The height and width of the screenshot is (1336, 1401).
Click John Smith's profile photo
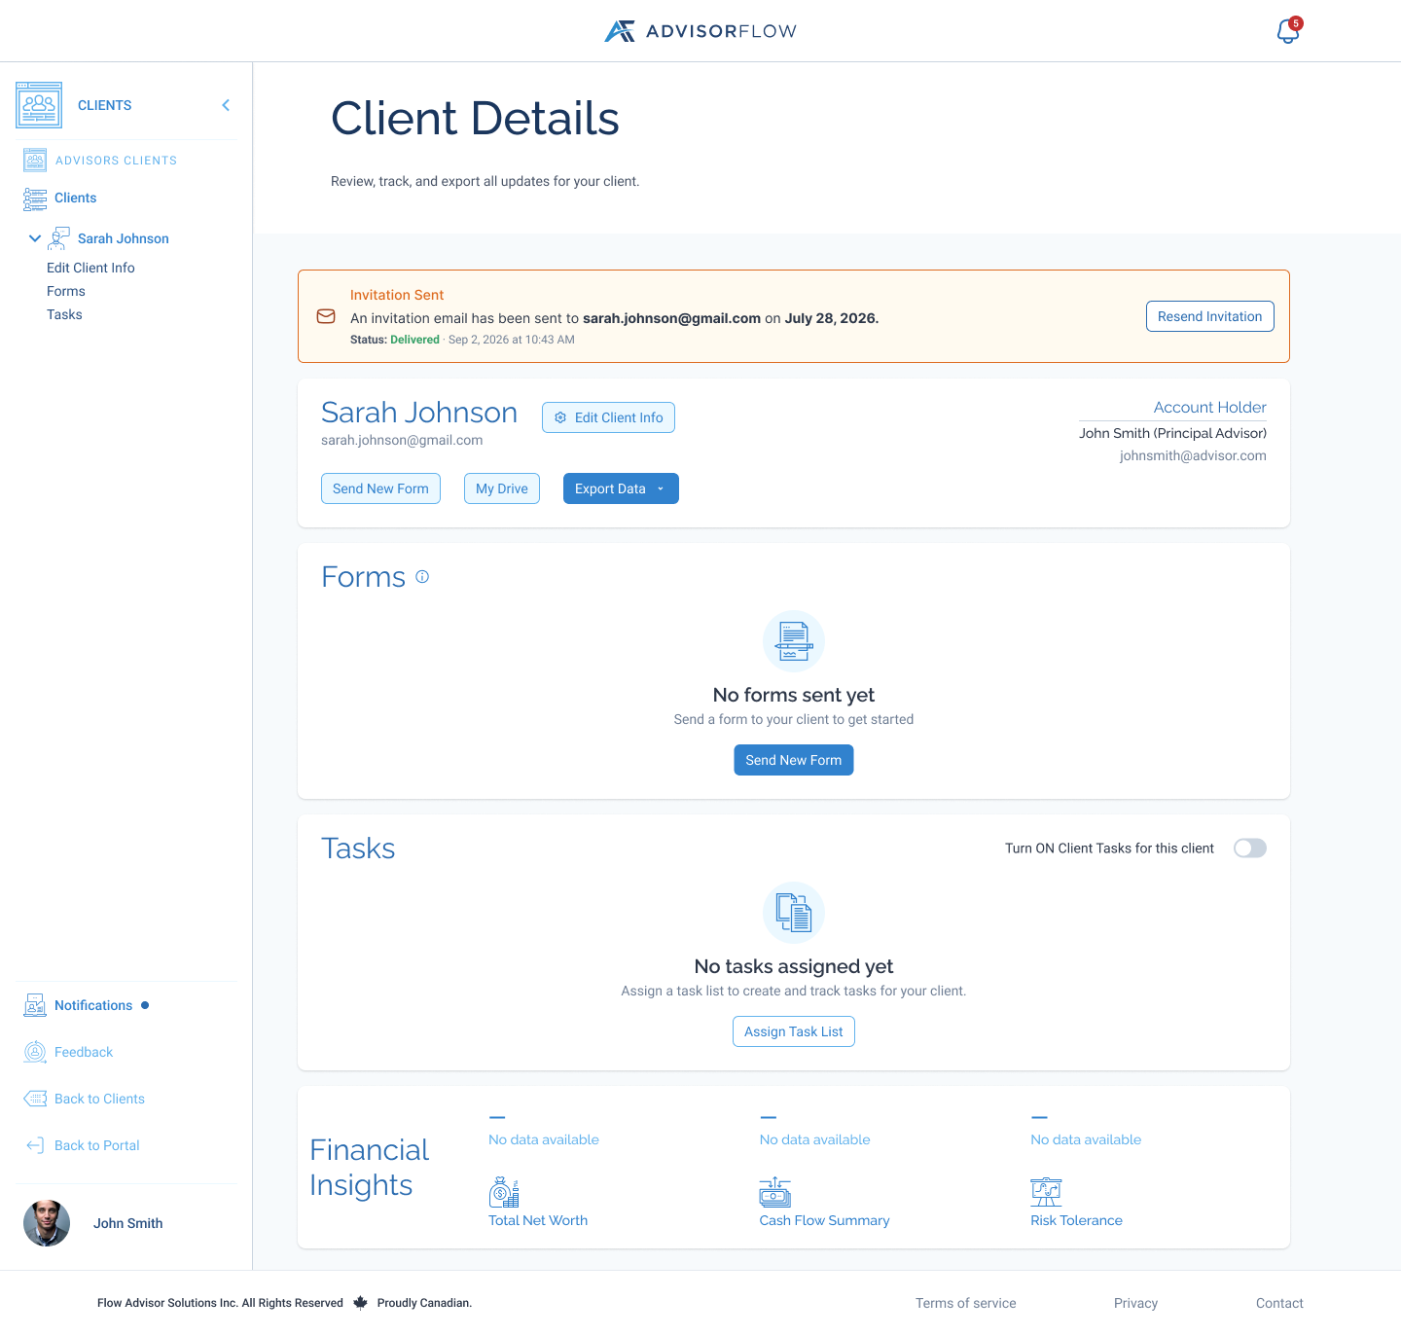pos(47,1223)
